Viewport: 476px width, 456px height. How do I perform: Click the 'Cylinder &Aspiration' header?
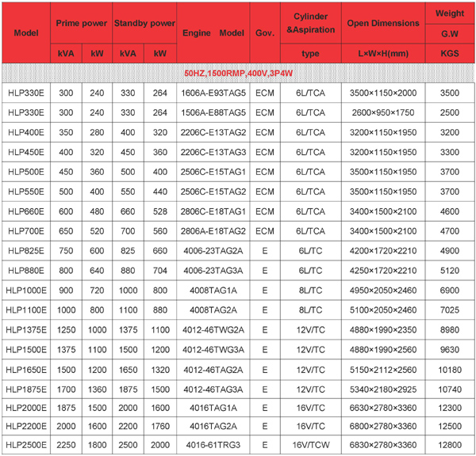pyautogui.click(x=310, y=23)
